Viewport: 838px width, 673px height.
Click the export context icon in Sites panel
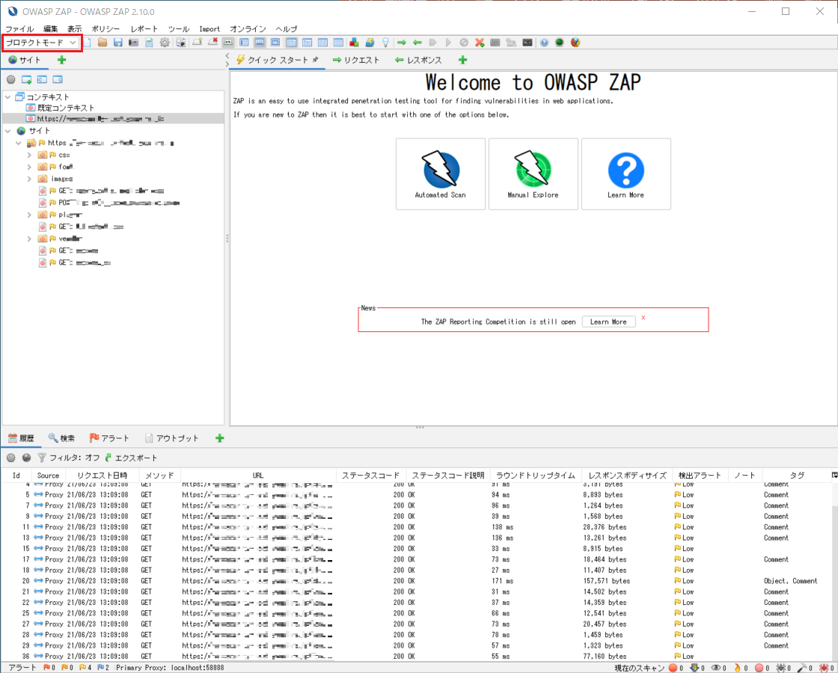pyautogui.click(x=58, y=79)
